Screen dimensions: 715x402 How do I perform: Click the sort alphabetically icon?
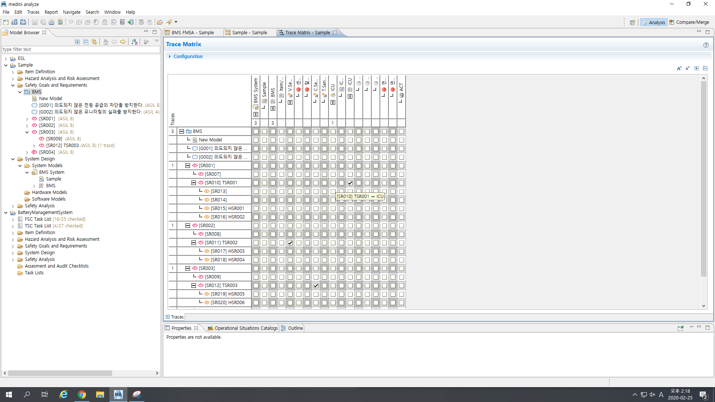[x=135, y=42]
